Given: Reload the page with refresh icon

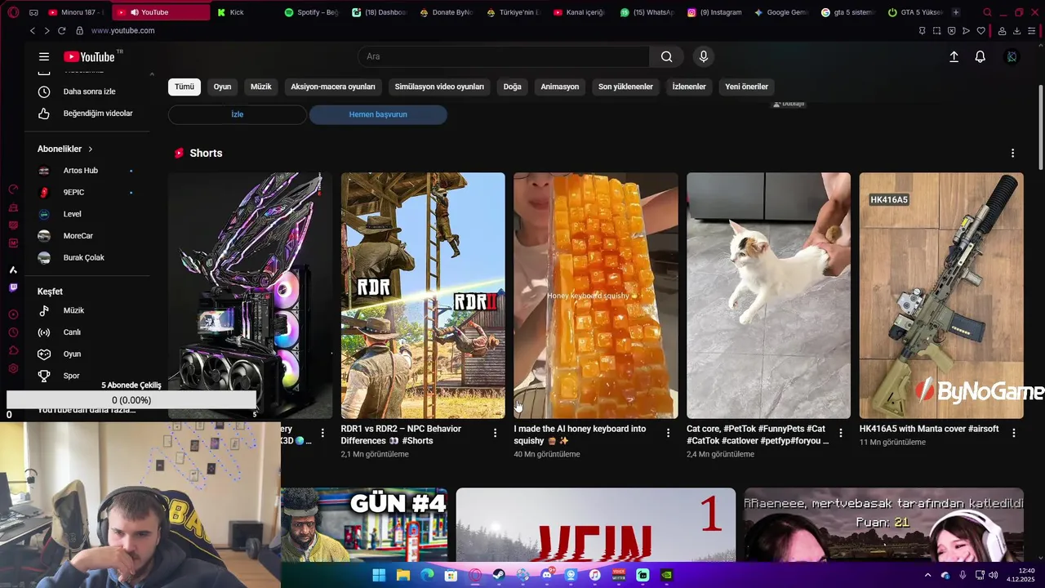Looking at the screenshot, I should (61, 30).
